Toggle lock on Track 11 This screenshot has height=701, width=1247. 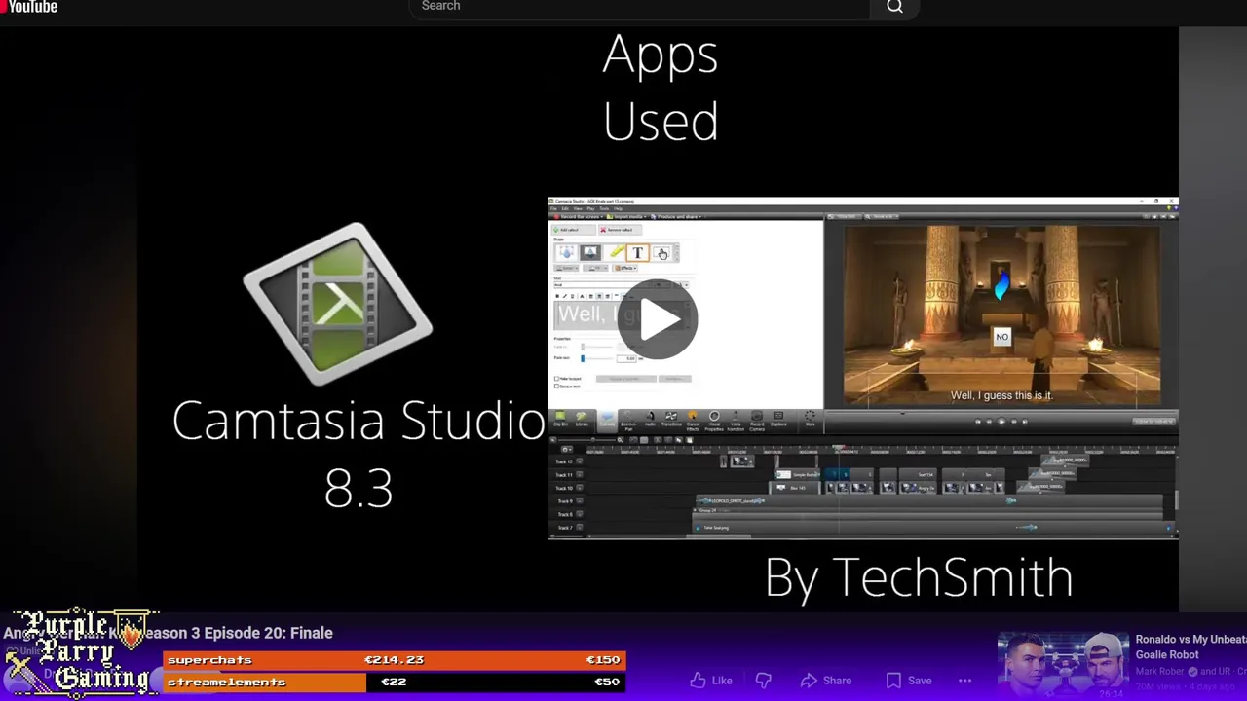click(x=579, y=475)
